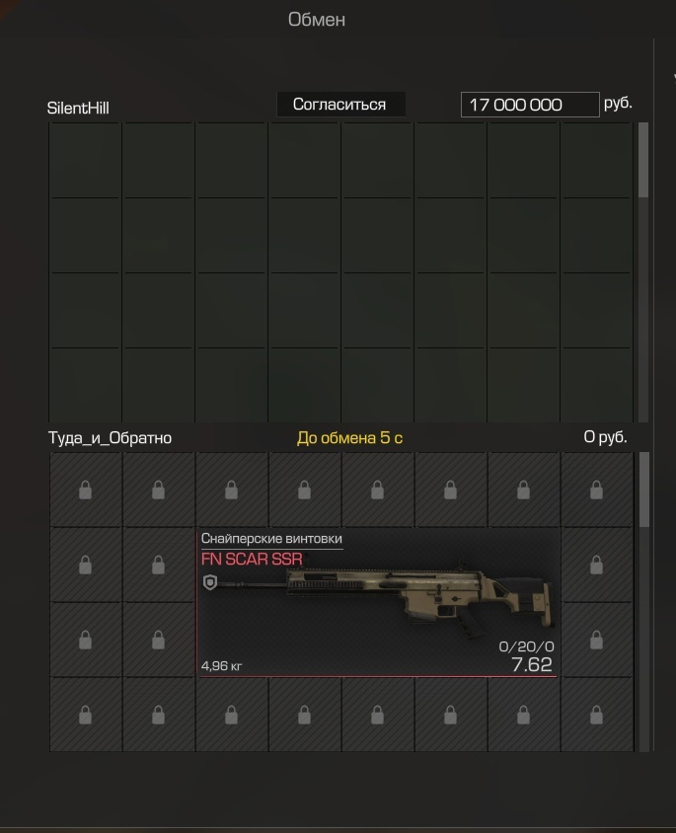Image resolution: width=676 pixels, height=833 pixels.
Task: Click the bottom-left padlock icon in lower grid
Action: tap(86, 716)
